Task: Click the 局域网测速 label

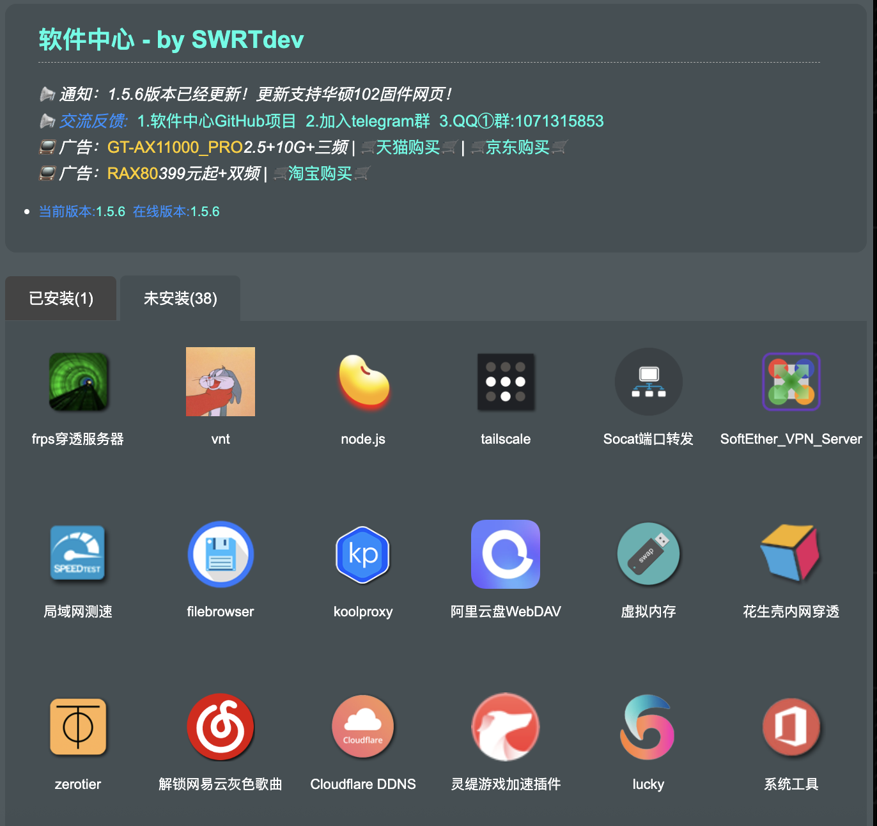Action: coord(78,612)
